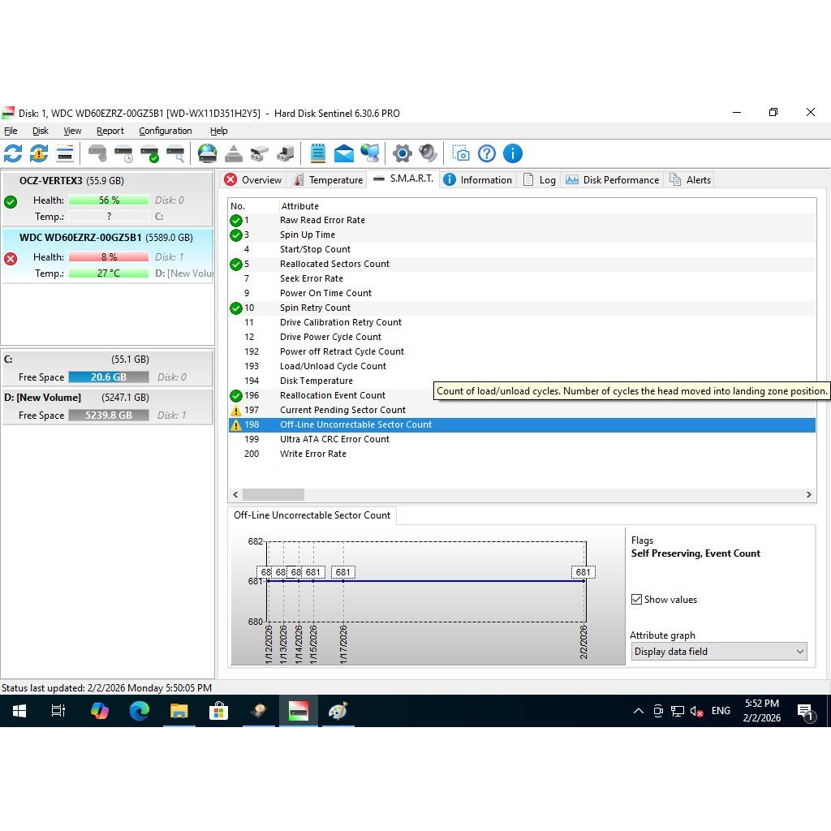Click the Refresh toolbar icon
831x831 pixels.
pos(13,153)
